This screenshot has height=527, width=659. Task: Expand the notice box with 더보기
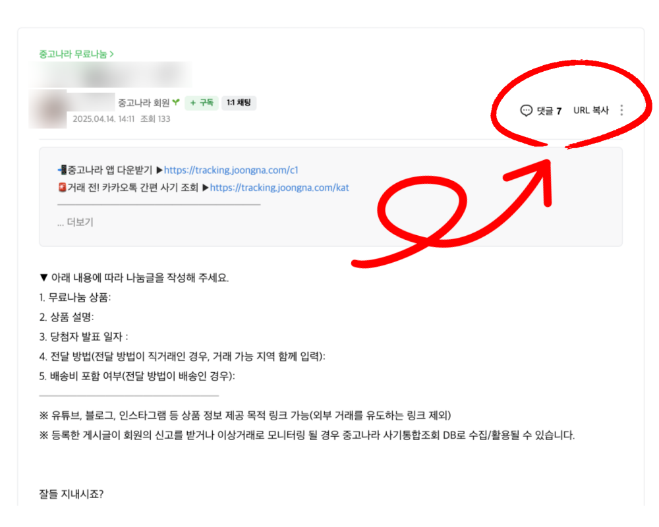tap(75, 222)
